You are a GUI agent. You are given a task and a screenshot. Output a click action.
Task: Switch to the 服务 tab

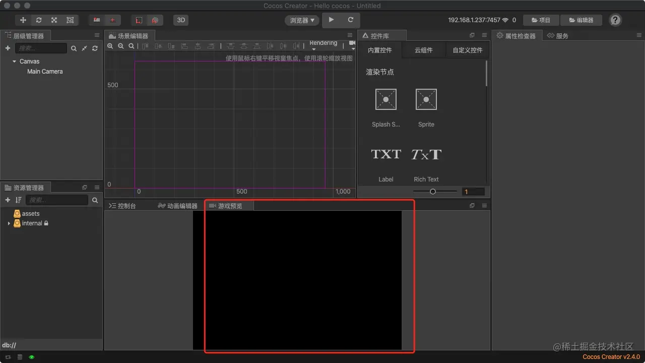(558, 36)
